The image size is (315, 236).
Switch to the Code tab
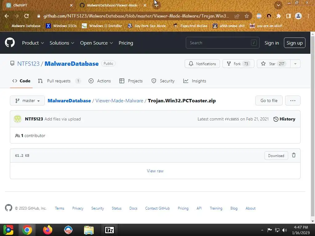pos(21,81)
